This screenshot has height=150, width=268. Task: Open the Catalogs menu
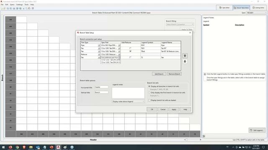(x=19, y=5)
